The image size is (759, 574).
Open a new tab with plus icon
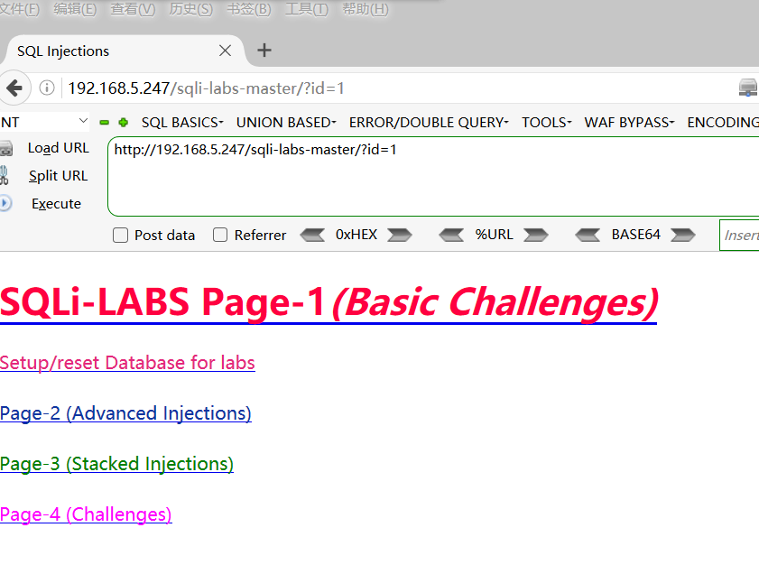click(x=264, y=51)
